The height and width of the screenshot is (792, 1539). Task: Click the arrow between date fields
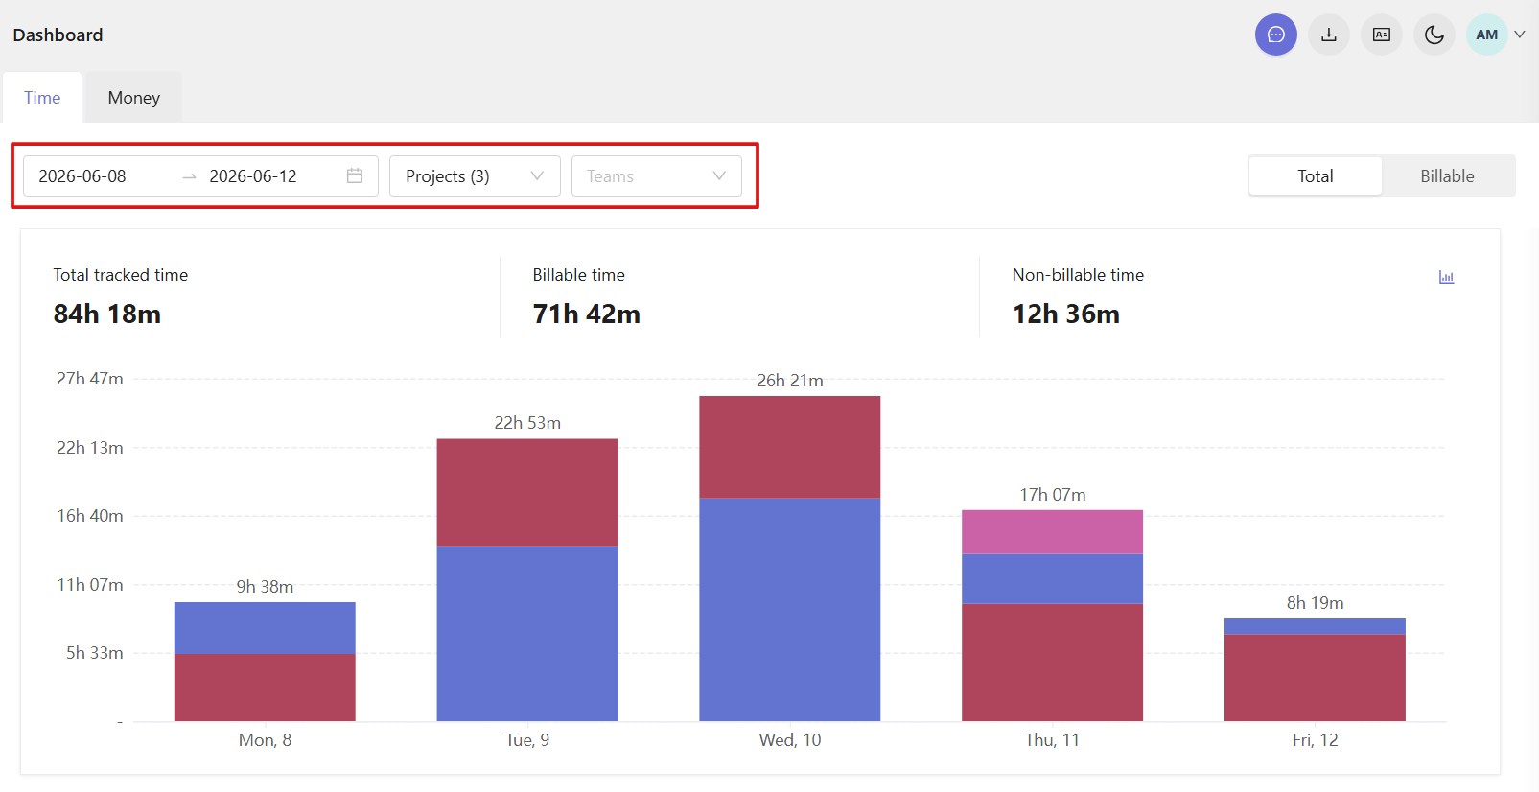point(189,176)
